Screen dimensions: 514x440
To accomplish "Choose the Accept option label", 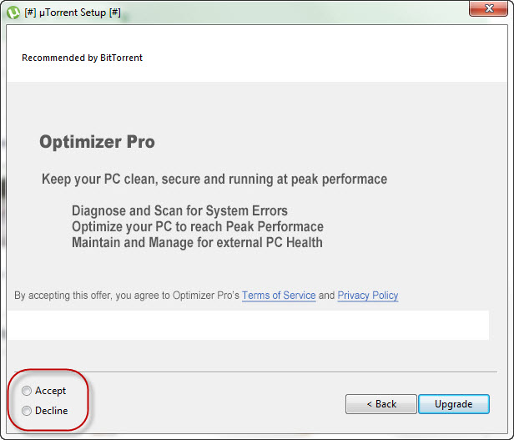I will click(50, 391).
